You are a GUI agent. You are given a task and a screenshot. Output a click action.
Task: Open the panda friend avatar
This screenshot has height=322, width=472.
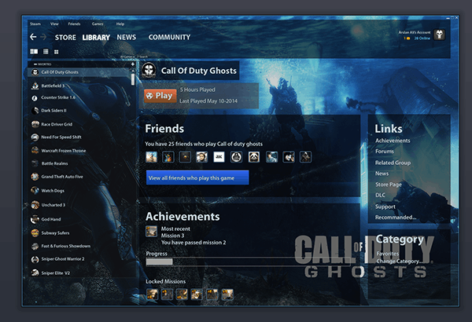click(254, 156)
